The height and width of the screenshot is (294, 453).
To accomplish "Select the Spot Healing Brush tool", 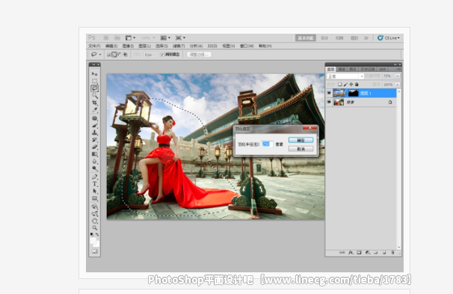I will click(x=94, y=118).
